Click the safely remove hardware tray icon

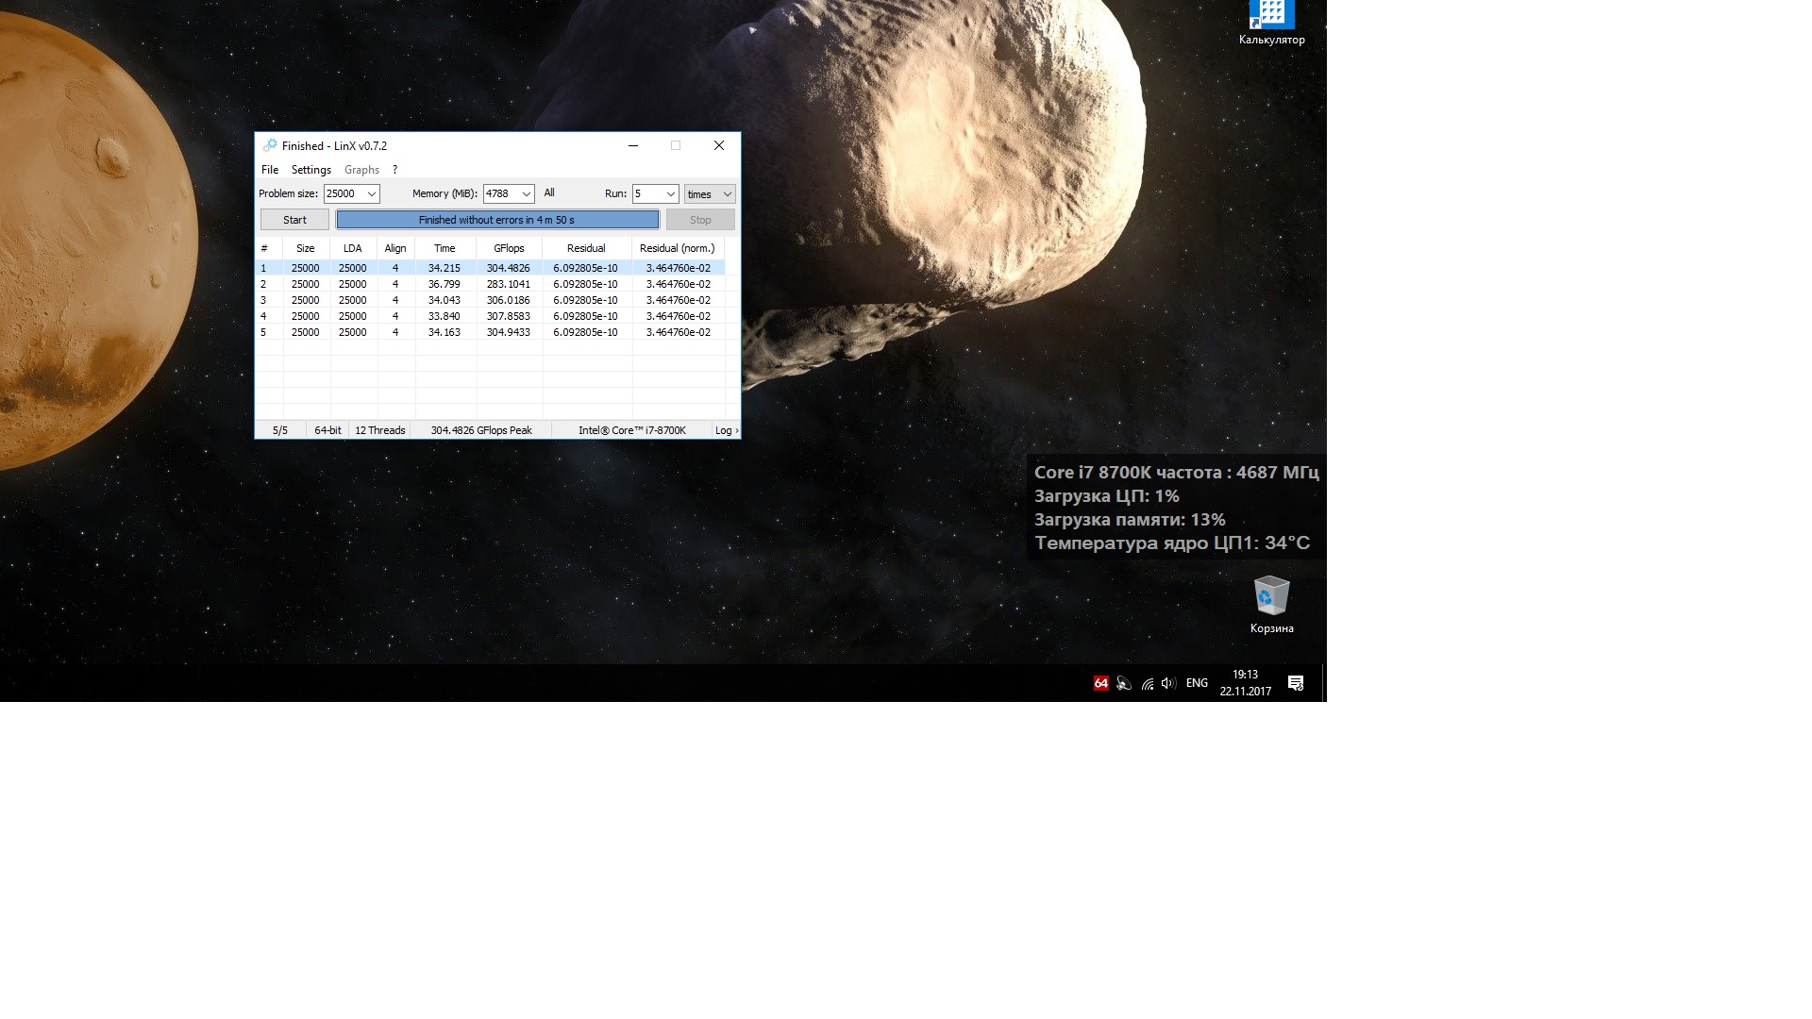click(x=1124, y=683)
